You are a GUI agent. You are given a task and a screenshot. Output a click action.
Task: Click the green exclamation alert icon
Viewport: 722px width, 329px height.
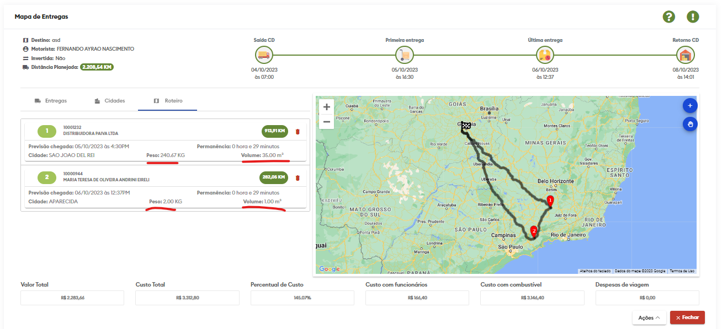coord(693,17)
